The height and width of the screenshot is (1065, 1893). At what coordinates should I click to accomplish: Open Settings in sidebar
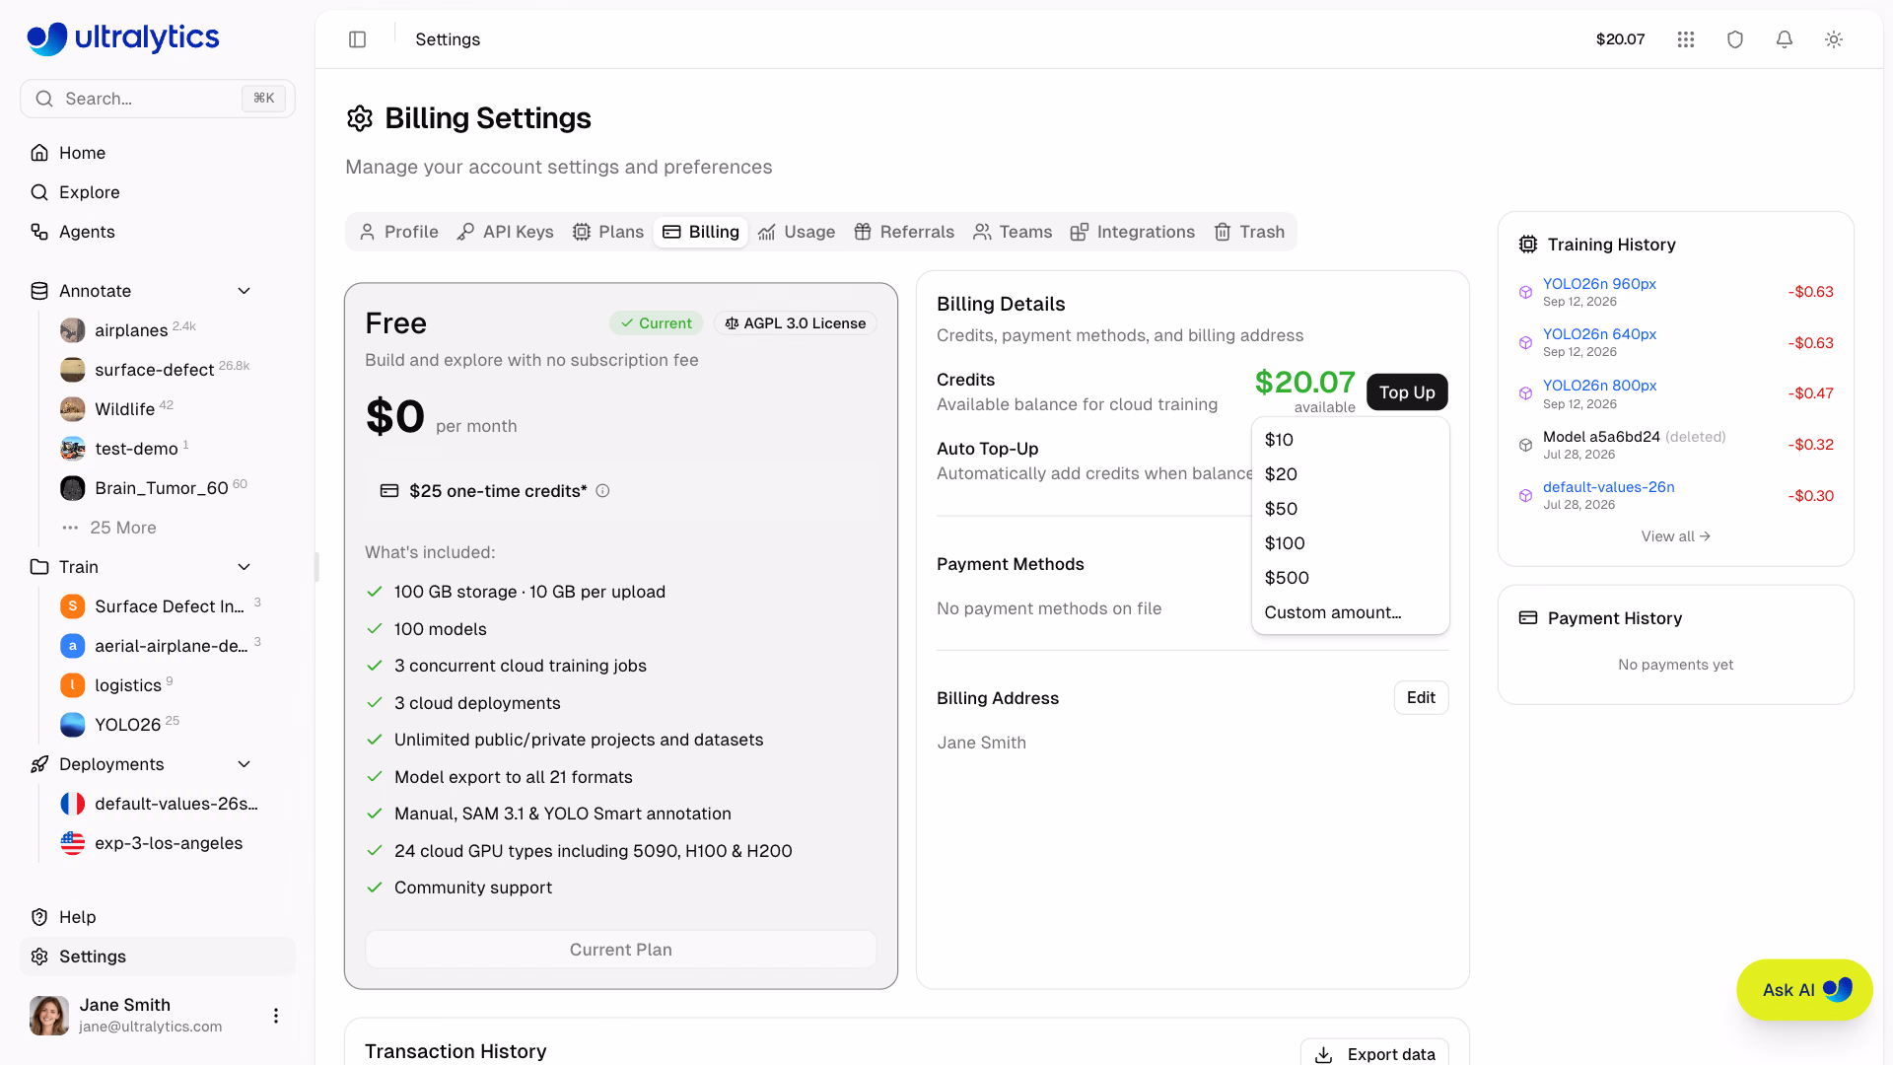coord(158,957)
